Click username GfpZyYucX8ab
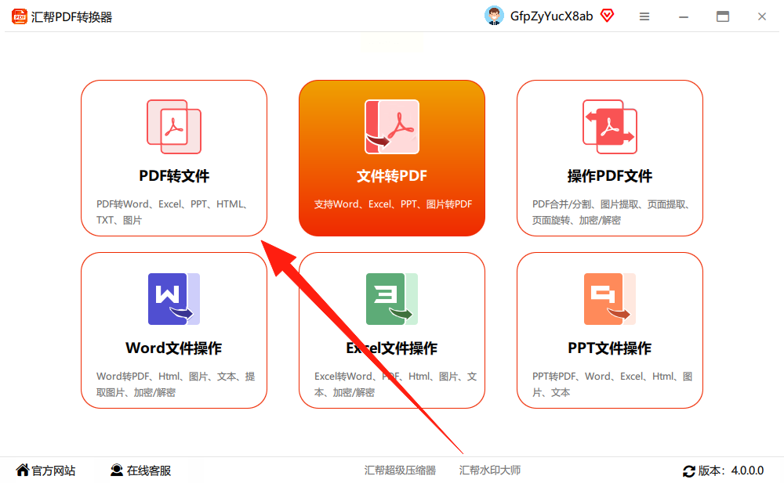784x483 pixels. coord(551,16)
